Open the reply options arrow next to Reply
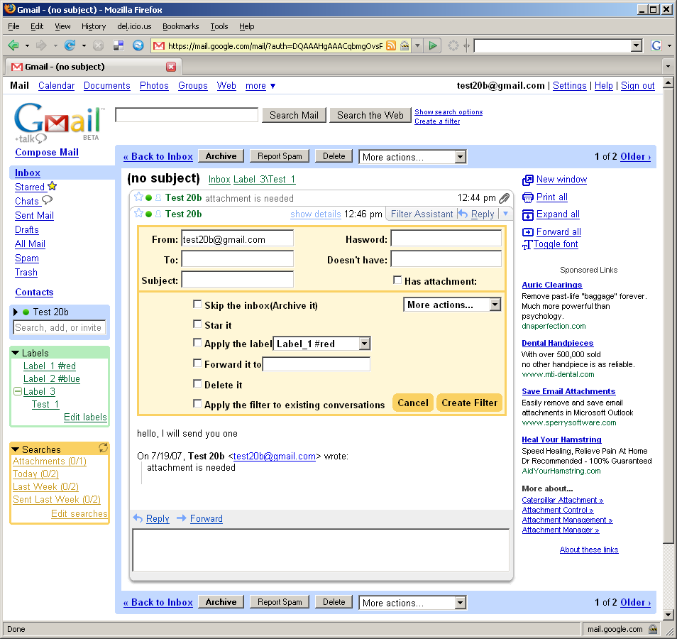 (x=505, y=214)
